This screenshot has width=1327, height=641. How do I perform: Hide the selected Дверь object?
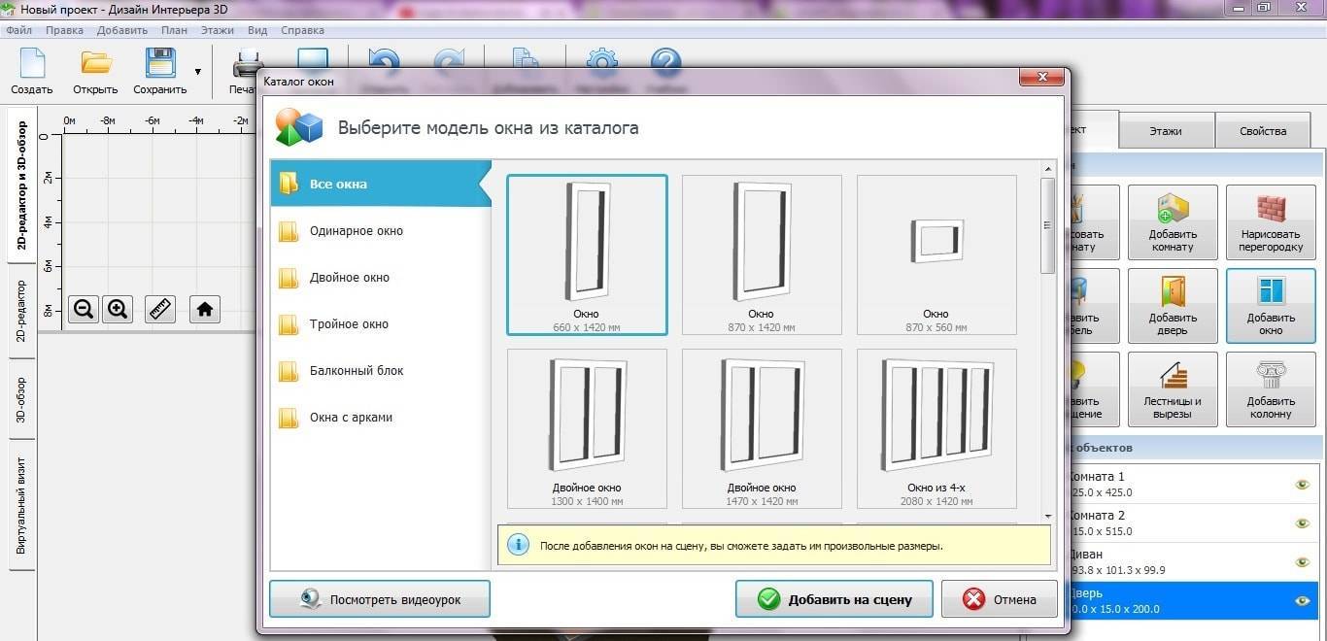point(1302,601)
